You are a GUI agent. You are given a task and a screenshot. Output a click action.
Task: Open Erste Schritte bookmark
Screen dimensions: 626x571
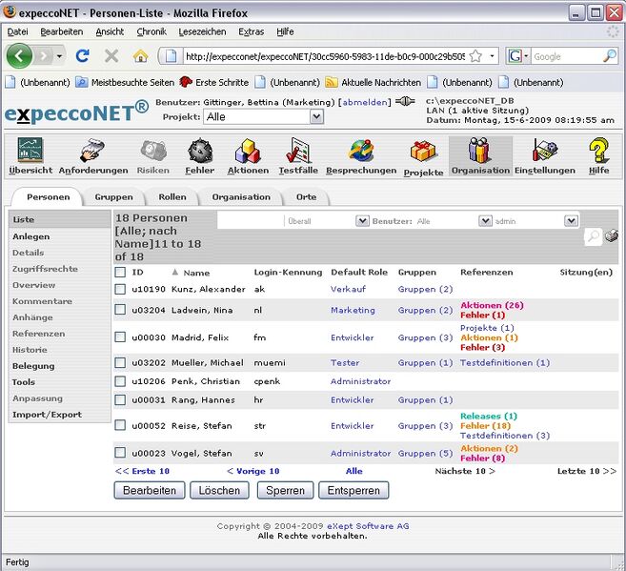tap(214, 83)
